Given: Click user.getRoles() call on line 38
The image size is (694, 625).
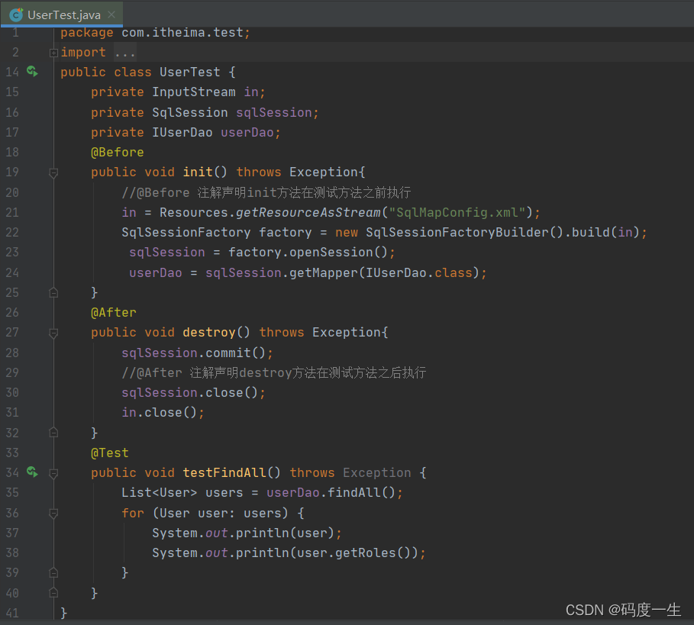Looking at the screenshot, I should pyautogui.click(x=354, y=553).
